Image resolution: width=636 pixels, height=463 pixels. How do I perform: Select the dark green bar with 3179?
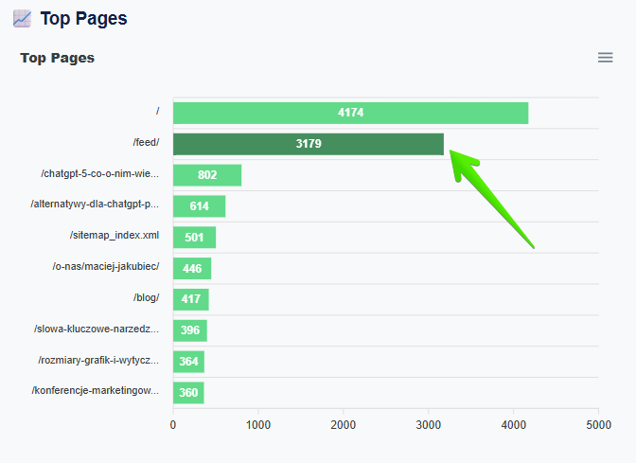pyautogui.click(x=308, y=144)
